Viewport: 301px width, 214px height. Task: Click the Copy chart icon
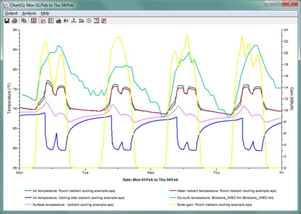[24, 21]
